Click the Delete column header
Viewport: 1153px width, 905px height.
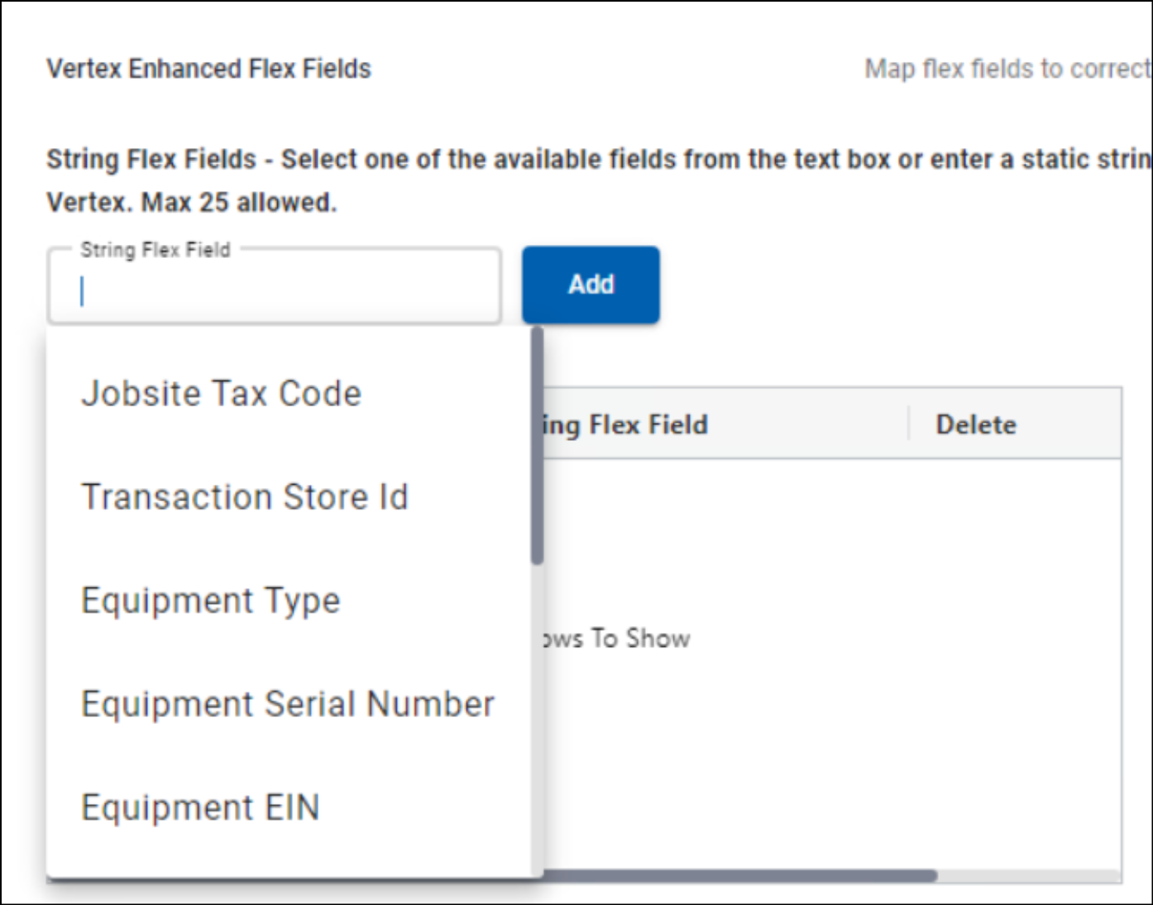(x=975, y=424)
